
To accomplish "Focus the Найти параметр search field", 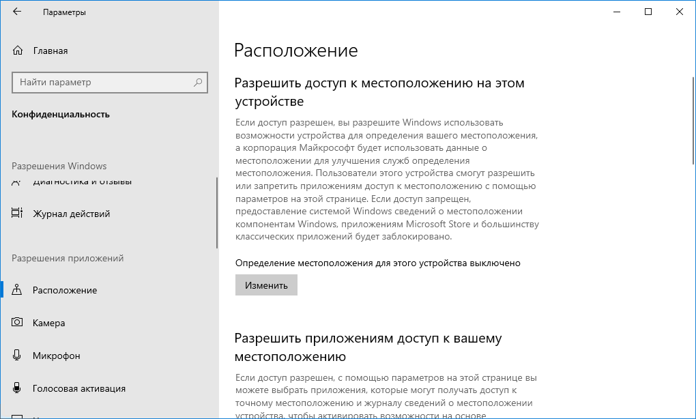I will pos(110,82).
